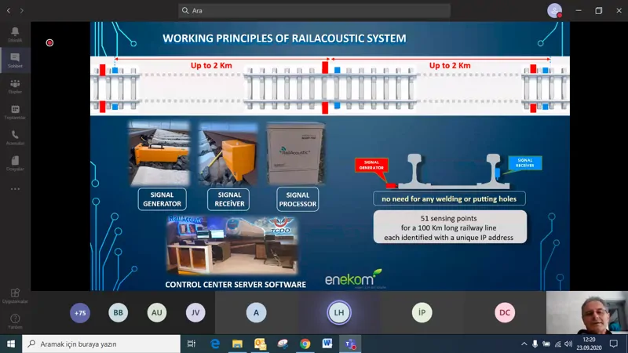Open the profile avatar menu
Viewport: 628px width, 353px height.
tap(555, 11)
